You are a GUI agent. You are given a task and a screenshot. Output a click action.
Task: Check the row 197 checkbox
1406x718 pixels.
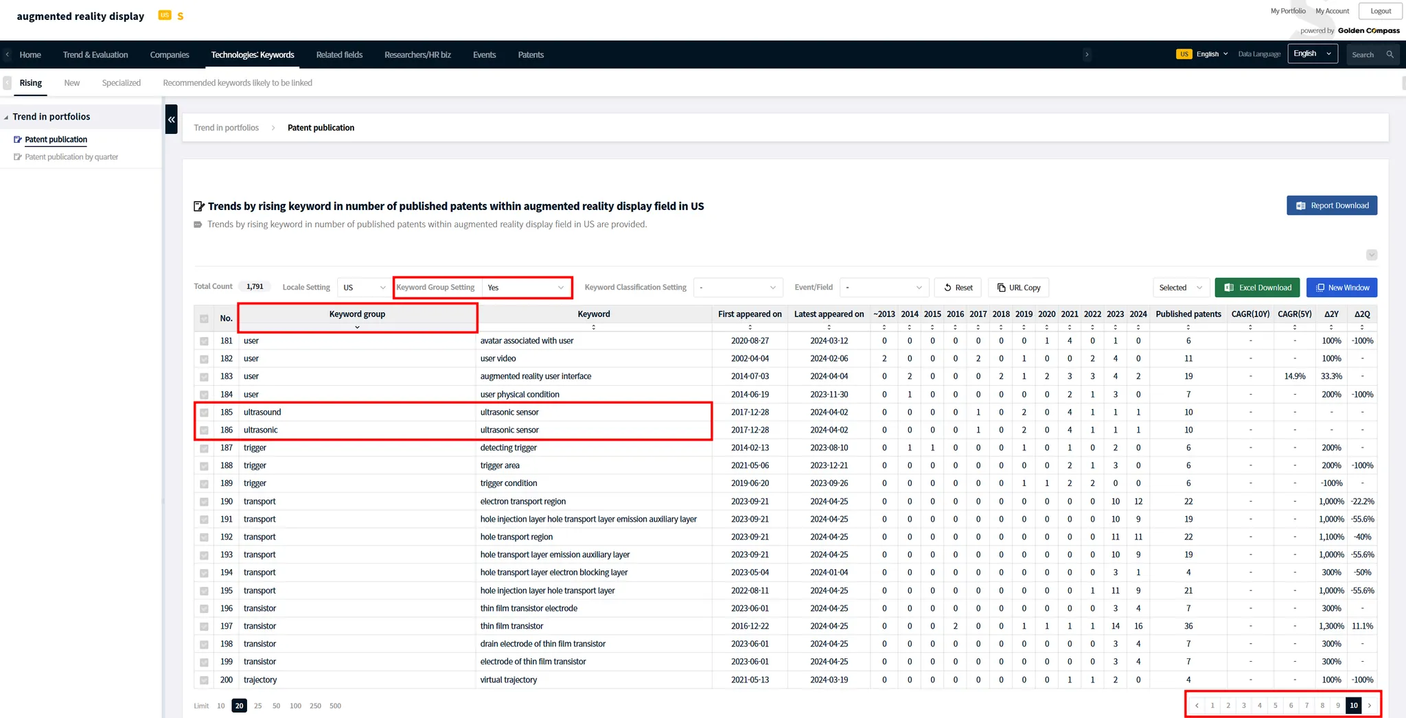coord(204,627)
